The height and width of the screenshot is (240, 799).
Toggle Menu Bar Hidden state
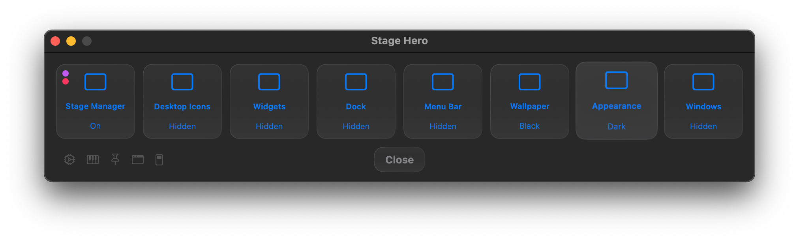[443, 126]
